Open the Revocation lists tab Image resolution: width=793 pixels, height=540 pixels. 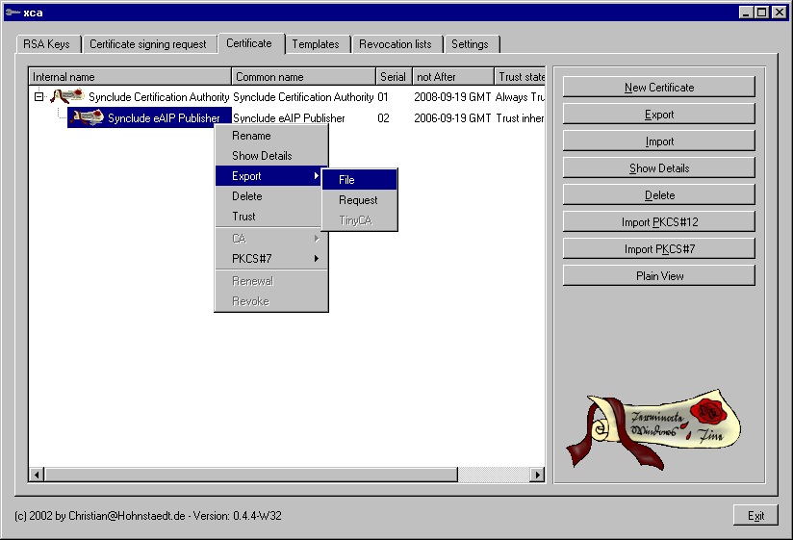pyautogui.click(x=396, y=44)
